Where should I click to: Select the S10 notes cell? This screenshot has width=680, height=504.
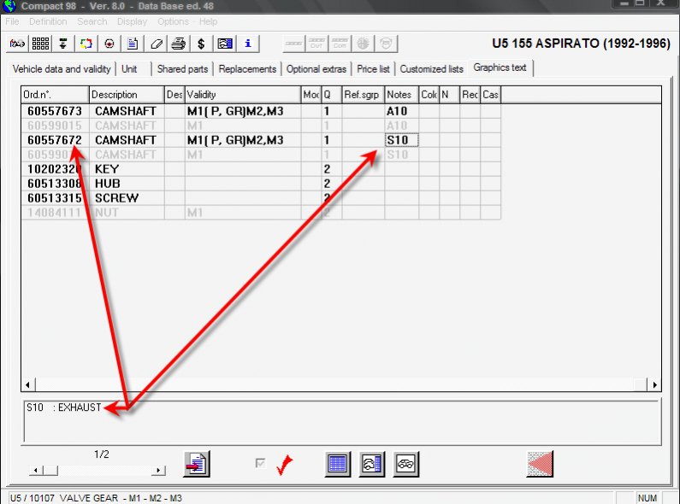coord(400,140)
